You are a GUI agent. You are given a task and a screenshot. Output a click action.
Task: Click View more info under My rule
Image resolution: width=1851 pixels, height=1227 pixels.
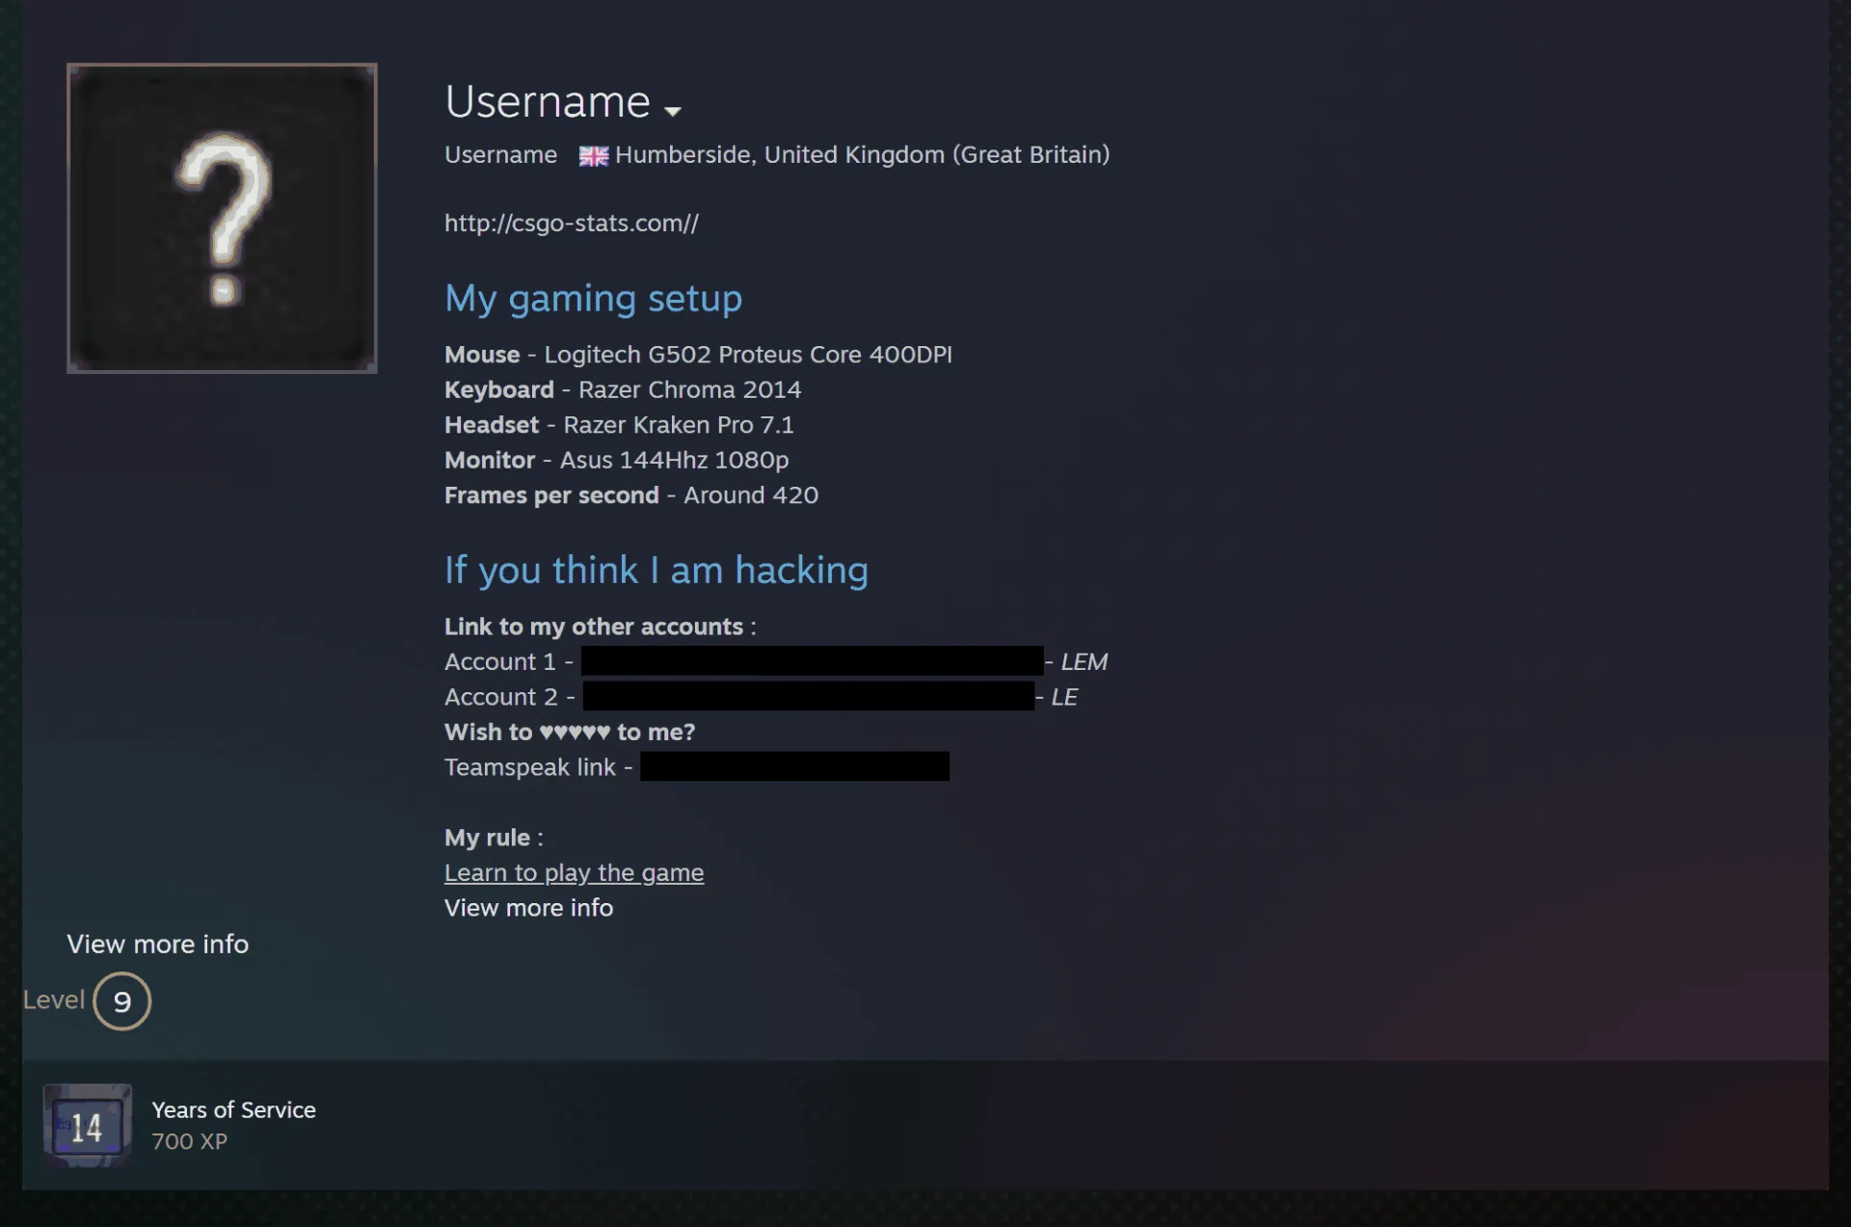click(528, 908)
